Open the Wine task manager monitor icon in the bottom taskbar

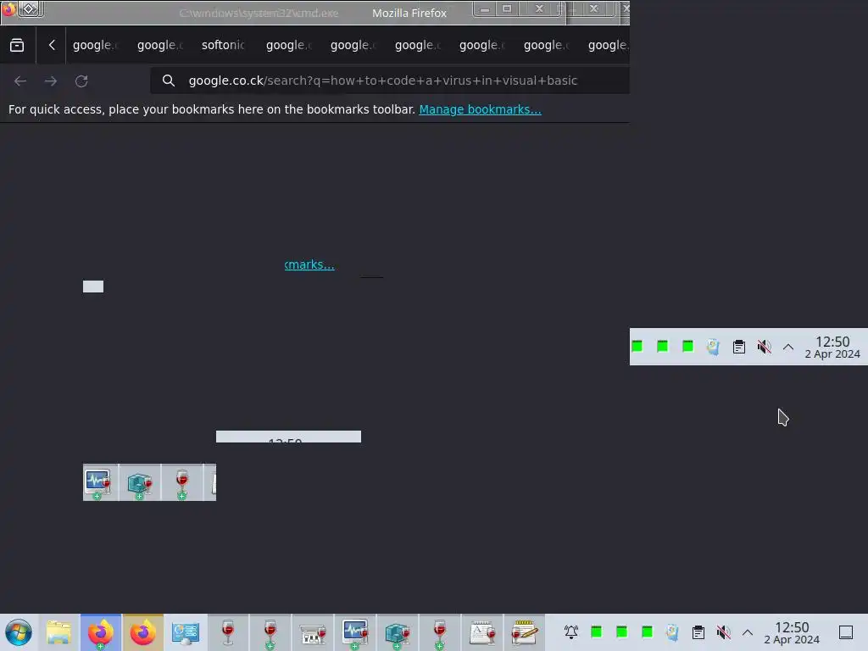[355, 632]
